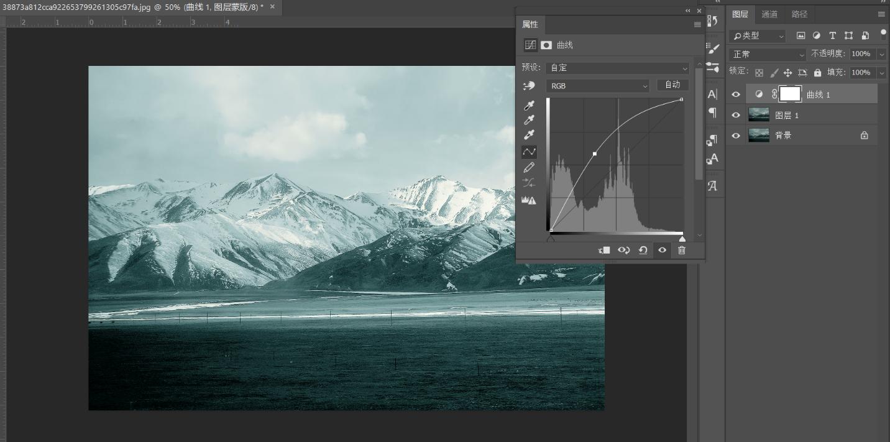The height and width of the screenshot is (442, 890).
Task: Switch to the 路径 tab
Action: [800, 14]
